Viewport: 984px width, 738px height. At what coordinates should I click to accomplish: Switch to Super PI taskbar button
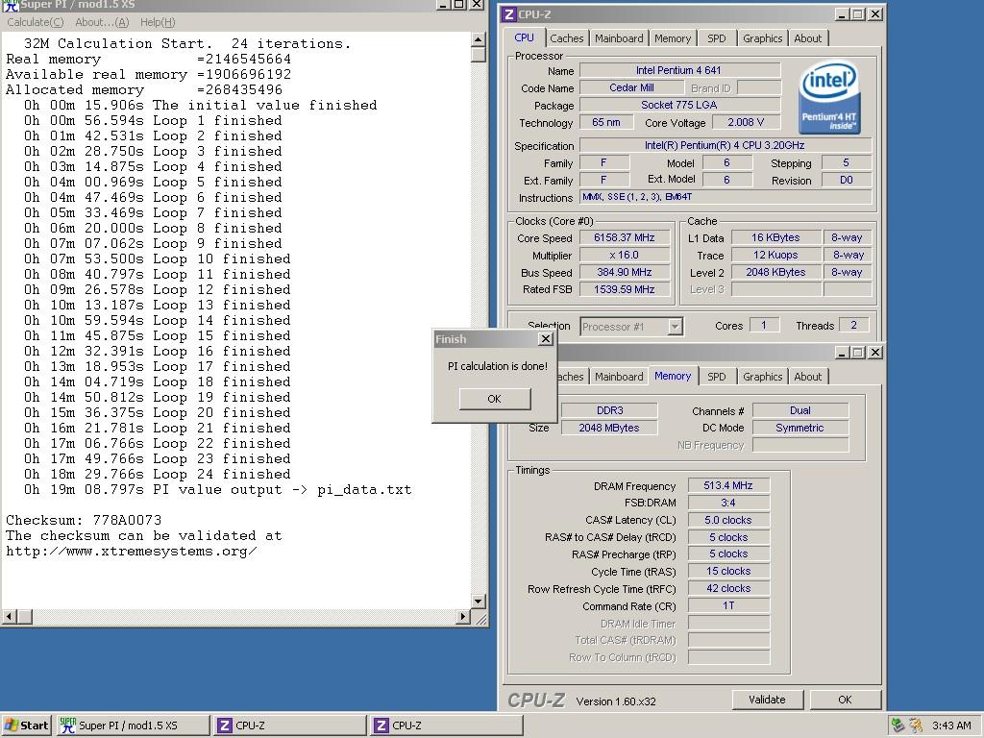pyautogui.click(x=133, y=726)
